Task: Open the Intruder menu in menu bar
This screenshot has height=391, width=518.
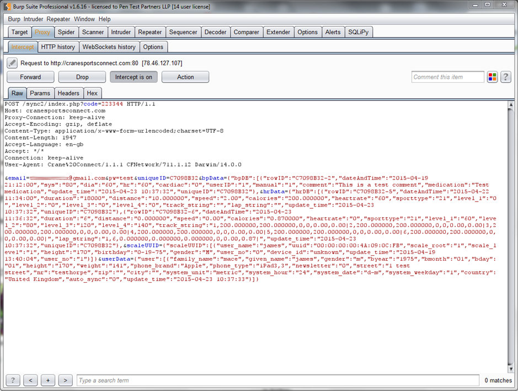Action: [x=33, y=19]
